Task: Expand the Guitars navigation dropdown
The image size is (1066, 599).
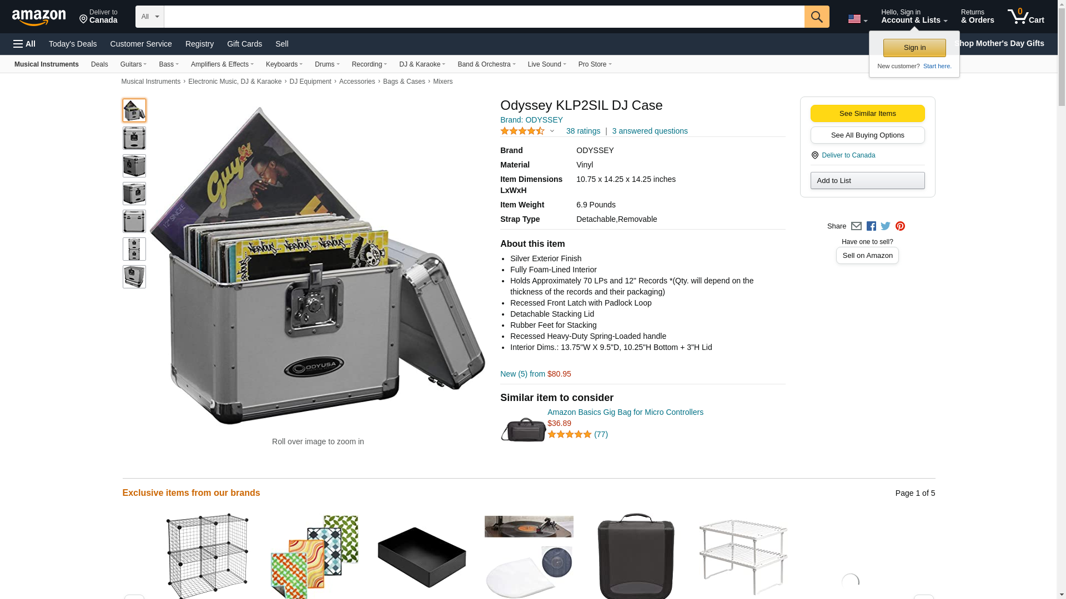Action: [x=133, y=64]
